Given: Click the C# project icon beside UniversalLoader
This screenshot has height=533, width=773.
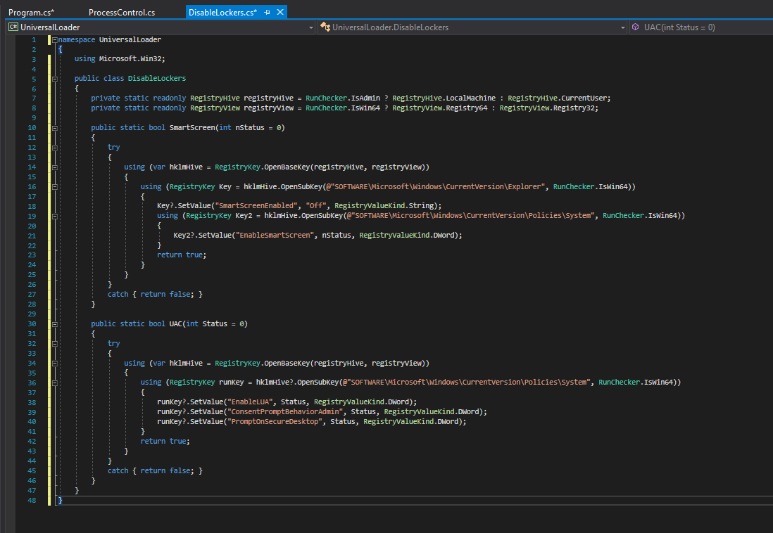Looking at the screenshot, I should pyautogui.click(x=13, y=27).
